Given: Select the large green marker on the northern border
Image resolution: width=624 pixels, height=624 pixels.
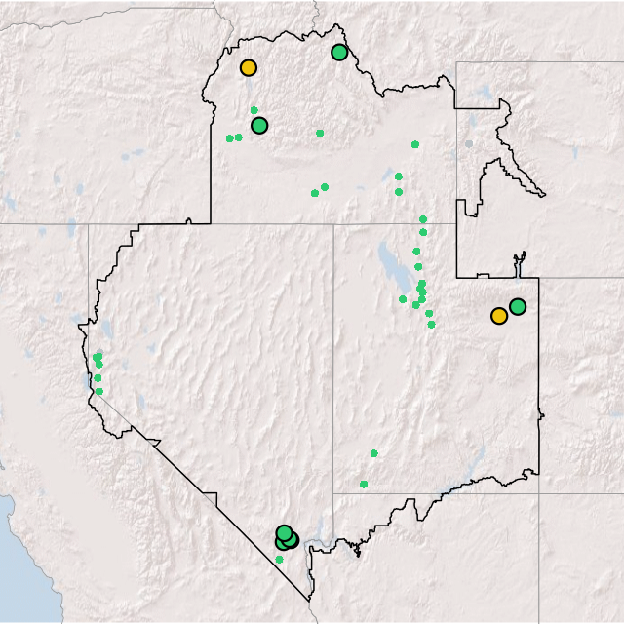Looking at the screenshot, I should coord(339,52).
